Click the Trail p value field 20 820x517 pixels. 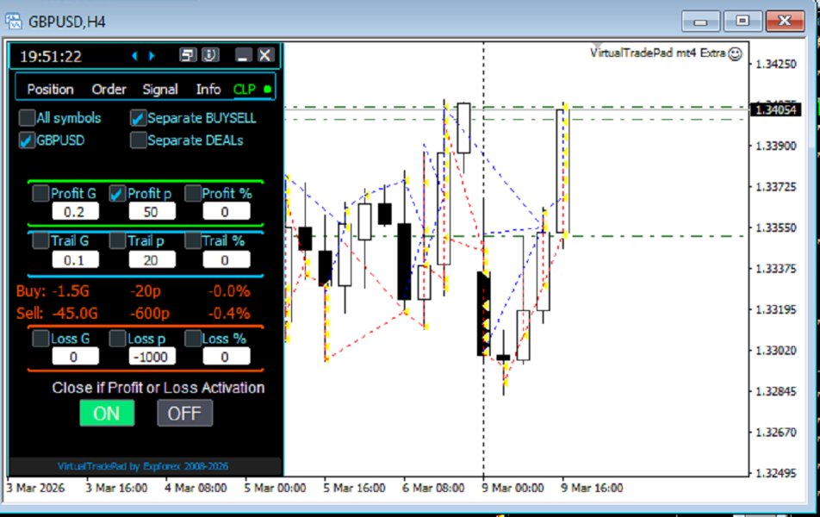coord(152,260)
